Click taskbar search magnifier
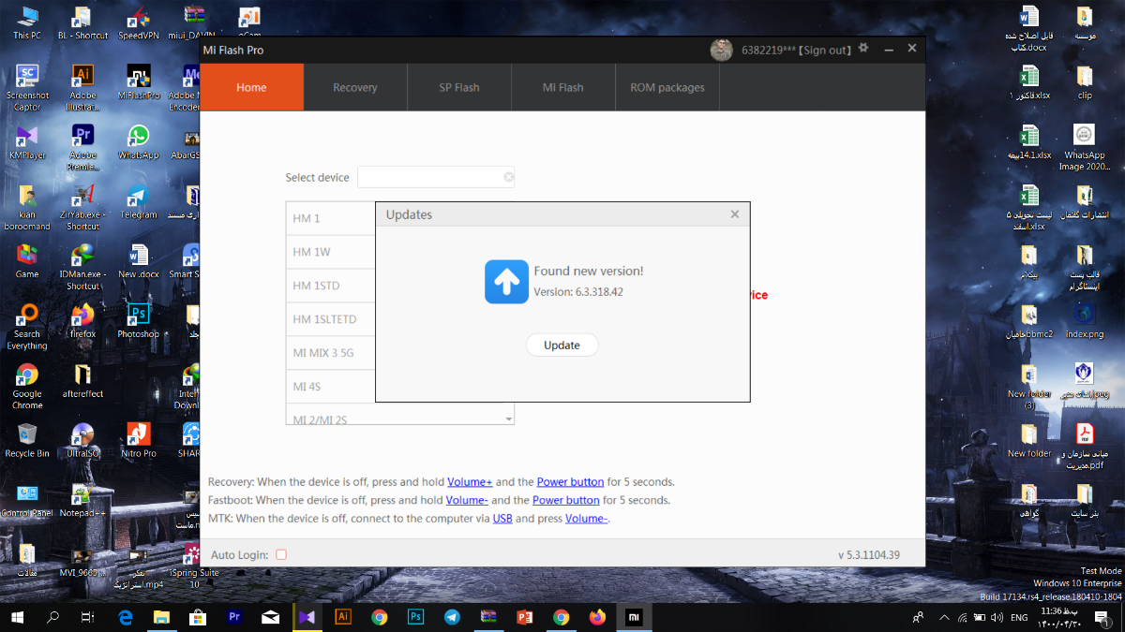Screen dimensions: 1125x632 pyautogui.click(x=53, y=617)
